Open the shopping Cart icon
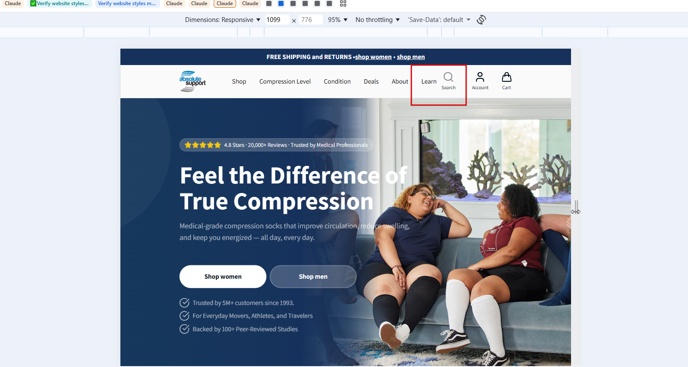 pos(506,81)
